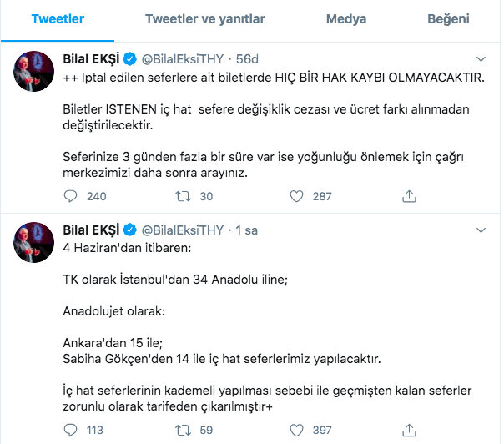Open the 56d timestamp of first tweet
Viewport: 504px width, 444px height.
pyautogui.click(x=248, y=59)
